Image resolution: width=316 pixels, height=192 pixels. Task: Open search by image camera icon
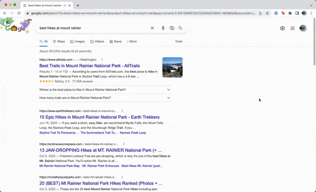pyautogui.click(x=172, y=28)
